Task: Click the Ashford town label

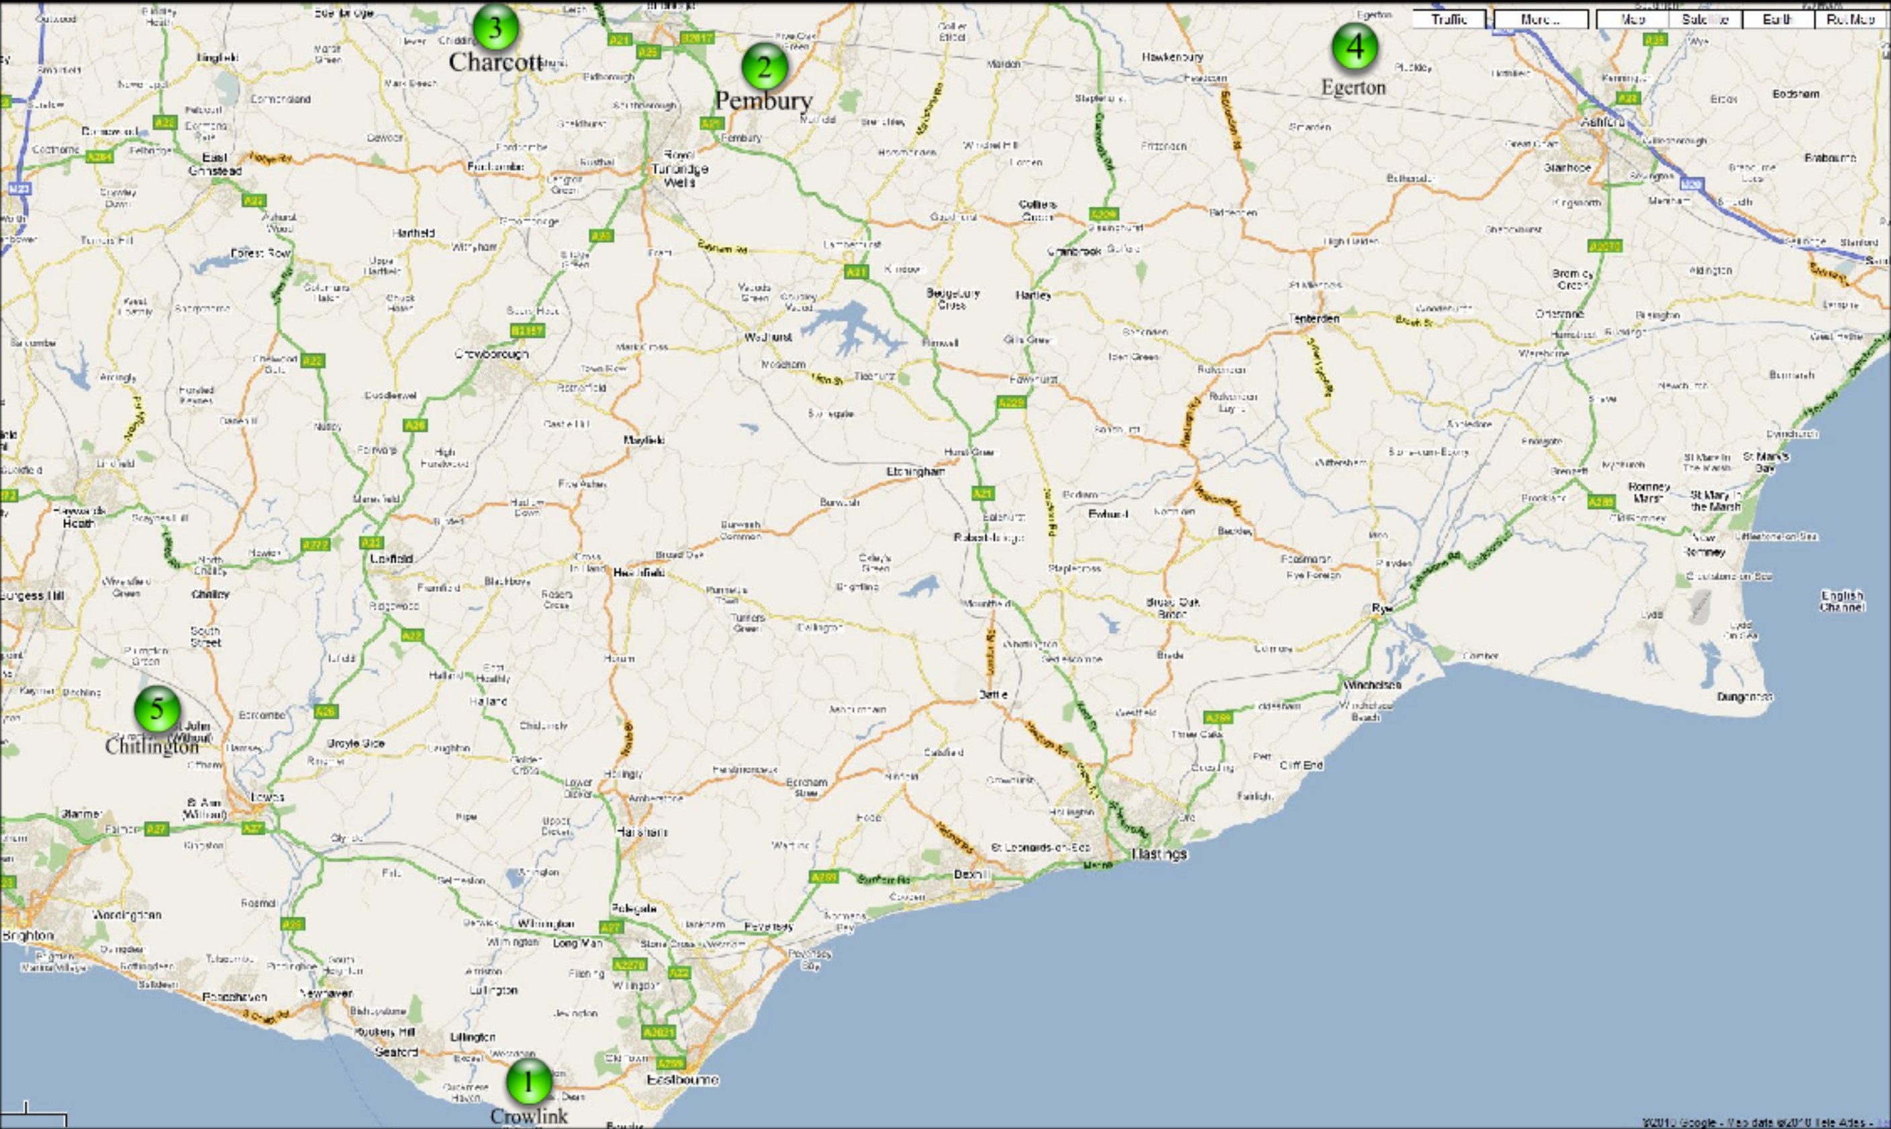Action: point(1603,121)
